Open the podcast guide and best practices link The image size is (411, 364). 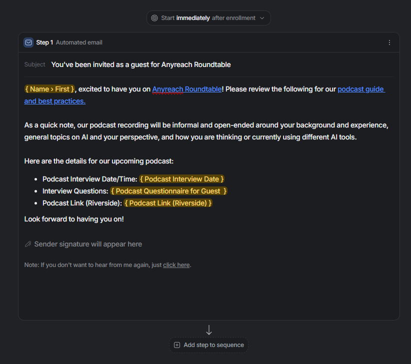pos(204,95)
